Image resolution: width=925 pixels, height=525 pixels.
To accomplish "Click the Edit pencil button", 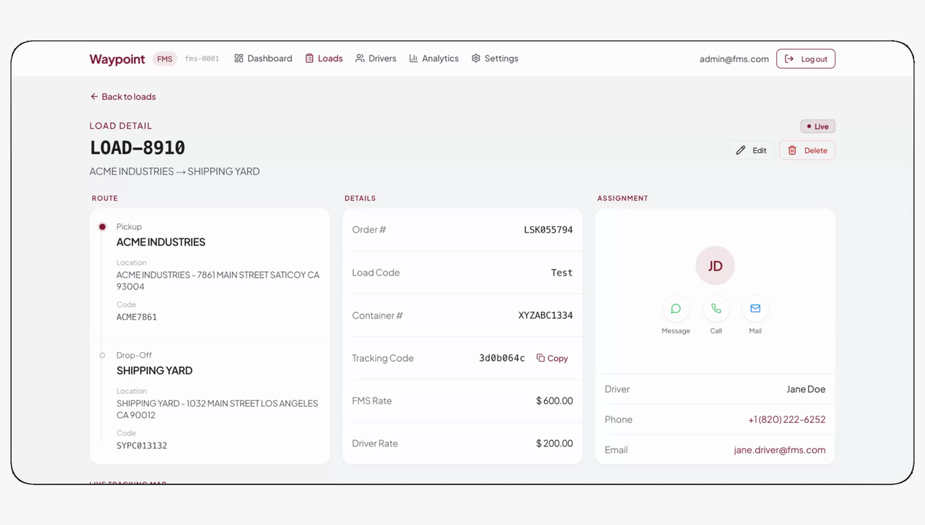I will point(751,150).
